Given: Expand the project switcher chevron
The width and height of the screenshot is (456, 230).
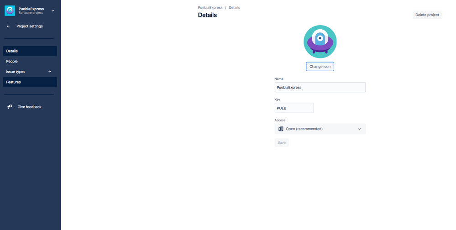Looking at the screenshot, I should coord(52,11).
